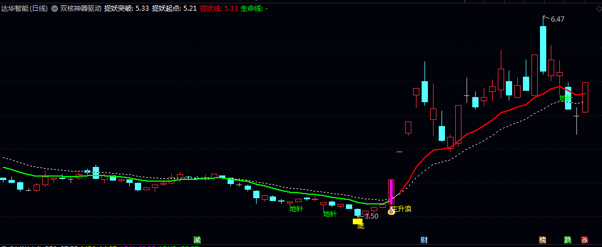Click the 地针 label nearest the 3.50 low
The width and height of the screenshot is (602, 247).
330,214
